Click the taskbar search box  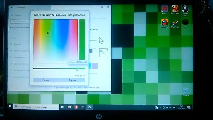click(36, 107)
